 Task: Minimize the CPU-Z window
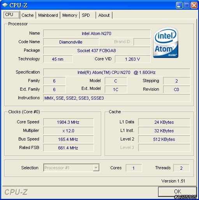tap(179, 5)
